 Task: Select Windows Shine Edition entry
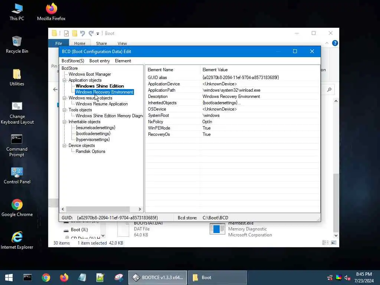tap(99, 86)
